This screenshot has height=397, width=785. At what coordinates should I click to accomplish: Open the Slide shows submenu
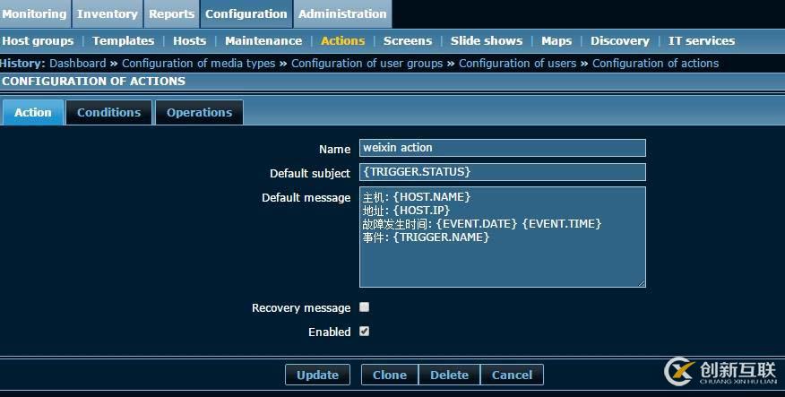coord(487,41)
